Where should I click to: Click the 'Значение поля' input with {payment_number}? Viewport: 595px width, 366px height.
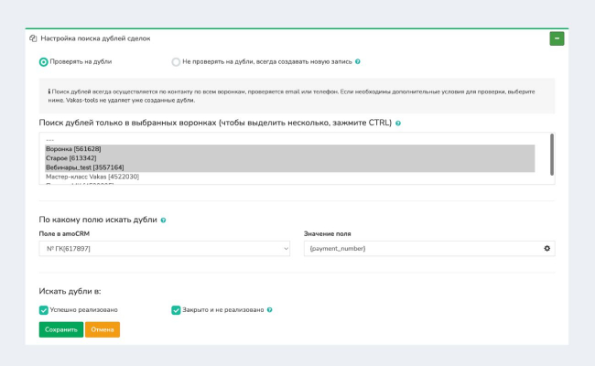(429, 249)
